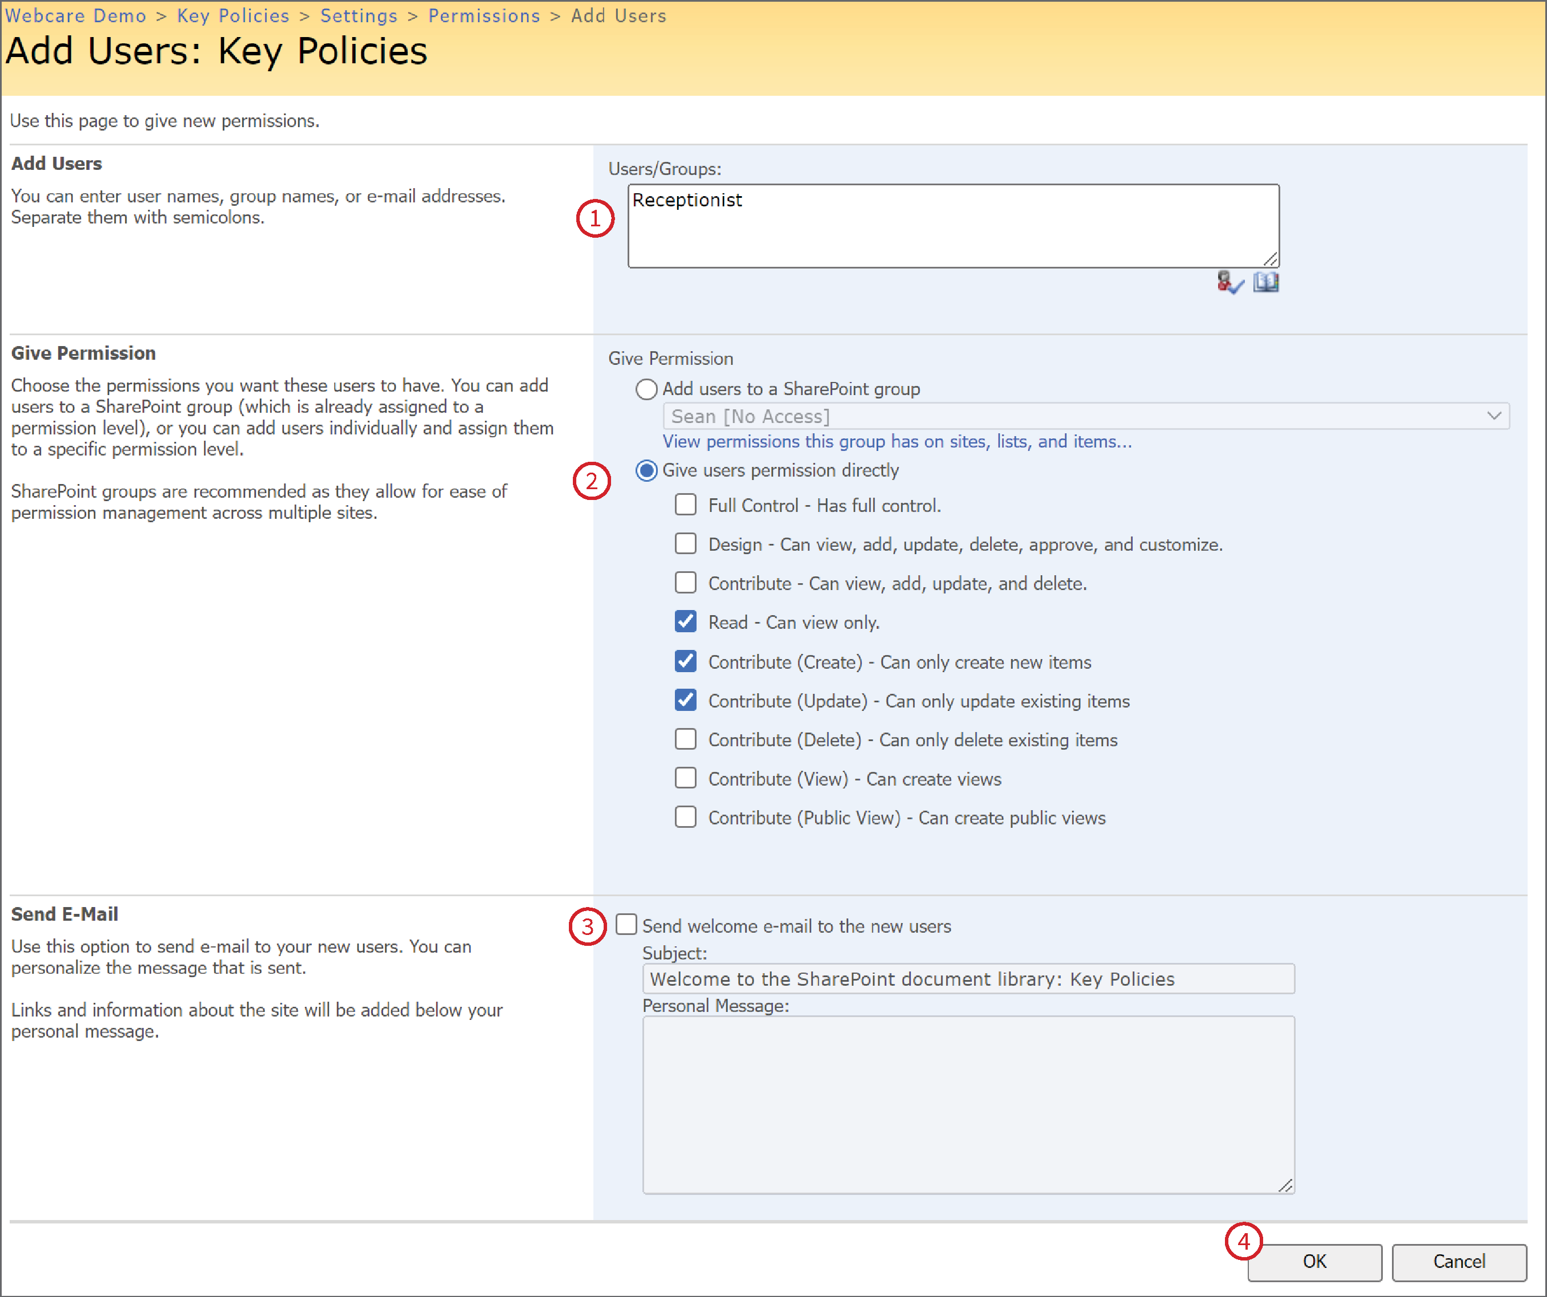Click the e-mail Subject field
Screen dimensions: 1547x1297
click(968, 979)
